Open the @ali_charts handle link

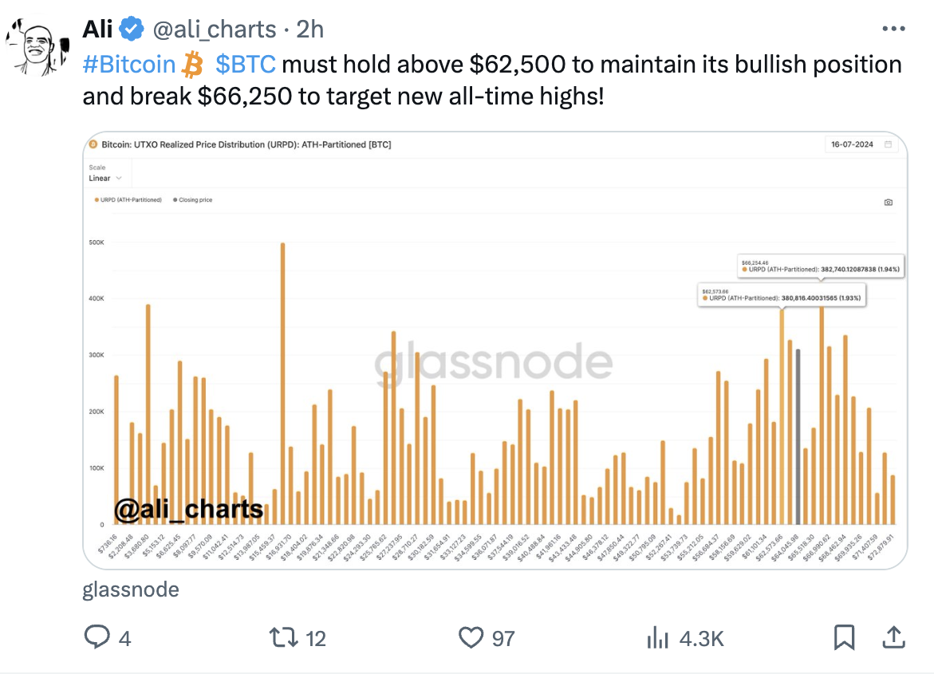click(215, 30)
